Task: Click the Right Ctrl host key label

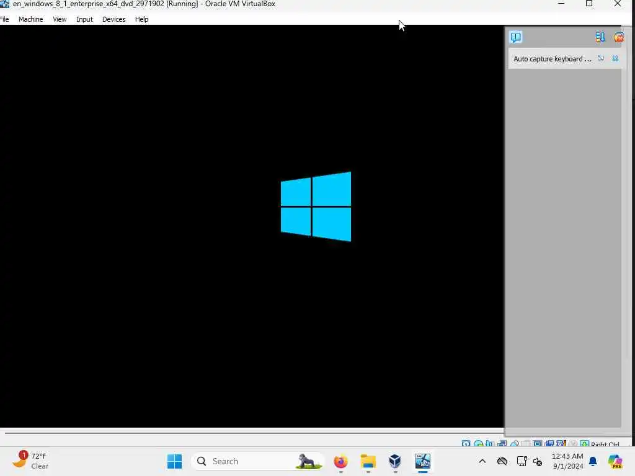Action: [x=605, y=444]
